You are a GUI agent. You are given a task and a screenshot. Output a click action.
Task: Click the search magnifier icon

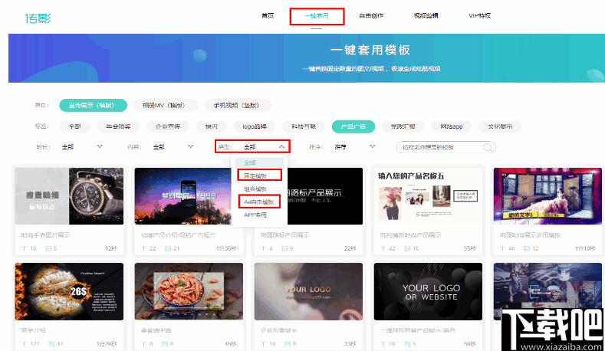point(488,147)
